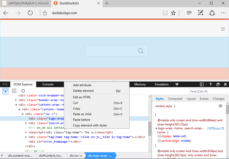Image resolution: width=229 pixels, height=159 pixels.
Task: Activate the Select element tool
Action: [x=5, y=91]
